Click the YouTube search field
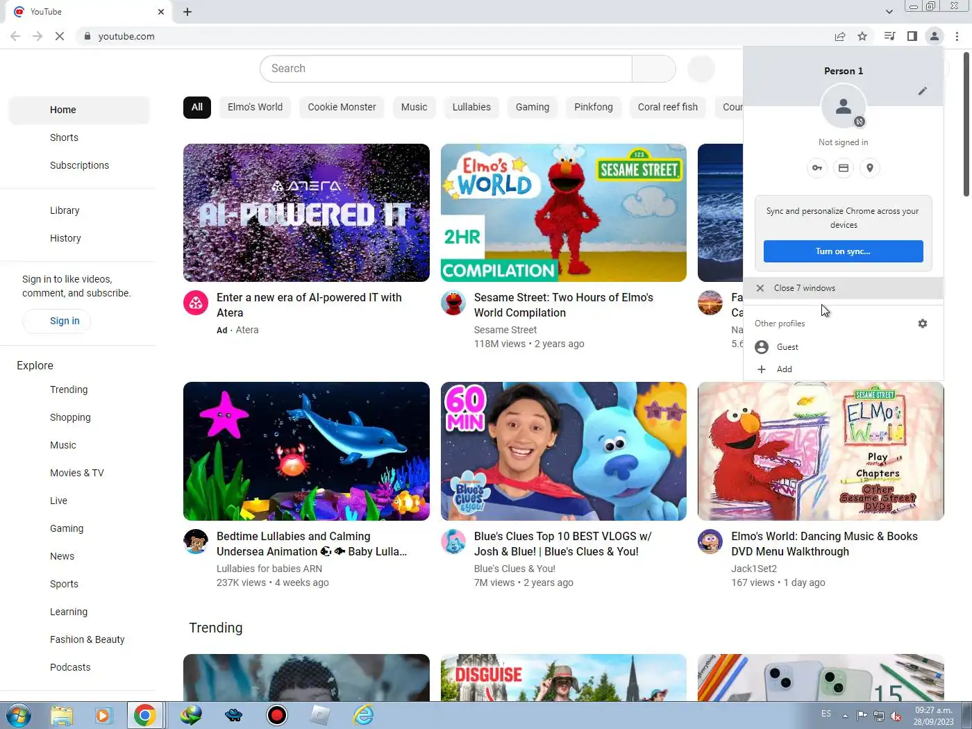This screenshot has height=729, width=972. click(446, 69)
